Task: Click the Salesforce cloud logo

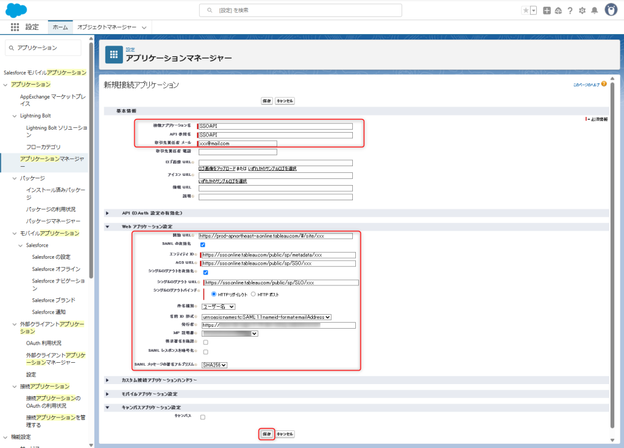Action: coord(16,10)
